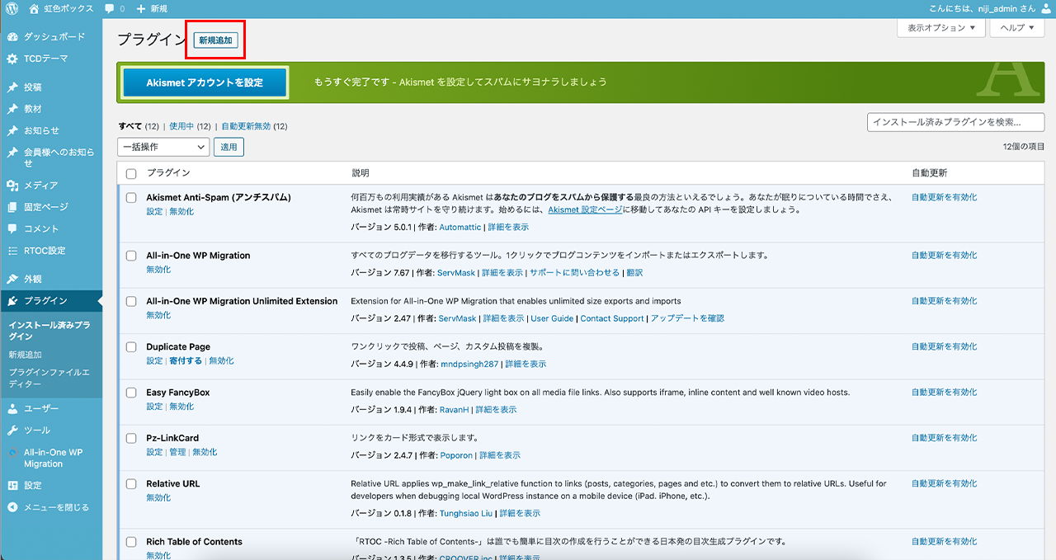Screen dimensions: 1056x560
Task: Click the 適用 apply button
Action: [x=229, y=147]
